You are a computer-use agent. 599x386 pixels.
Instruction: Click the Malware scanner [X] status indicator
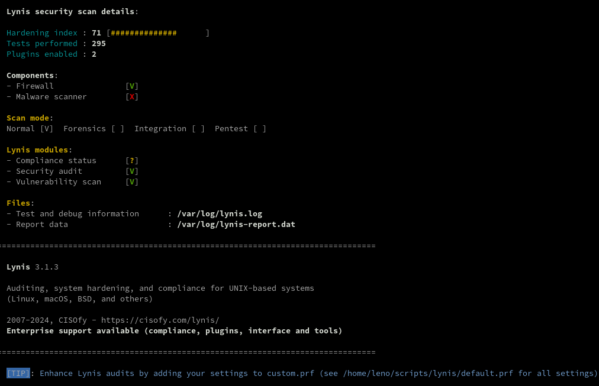[x=132, y=97]
